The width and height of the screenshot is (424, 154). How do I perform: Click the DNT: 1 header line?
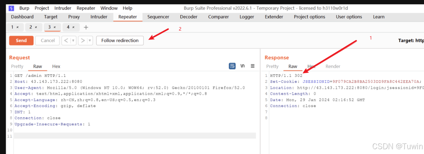coord(23,112)
